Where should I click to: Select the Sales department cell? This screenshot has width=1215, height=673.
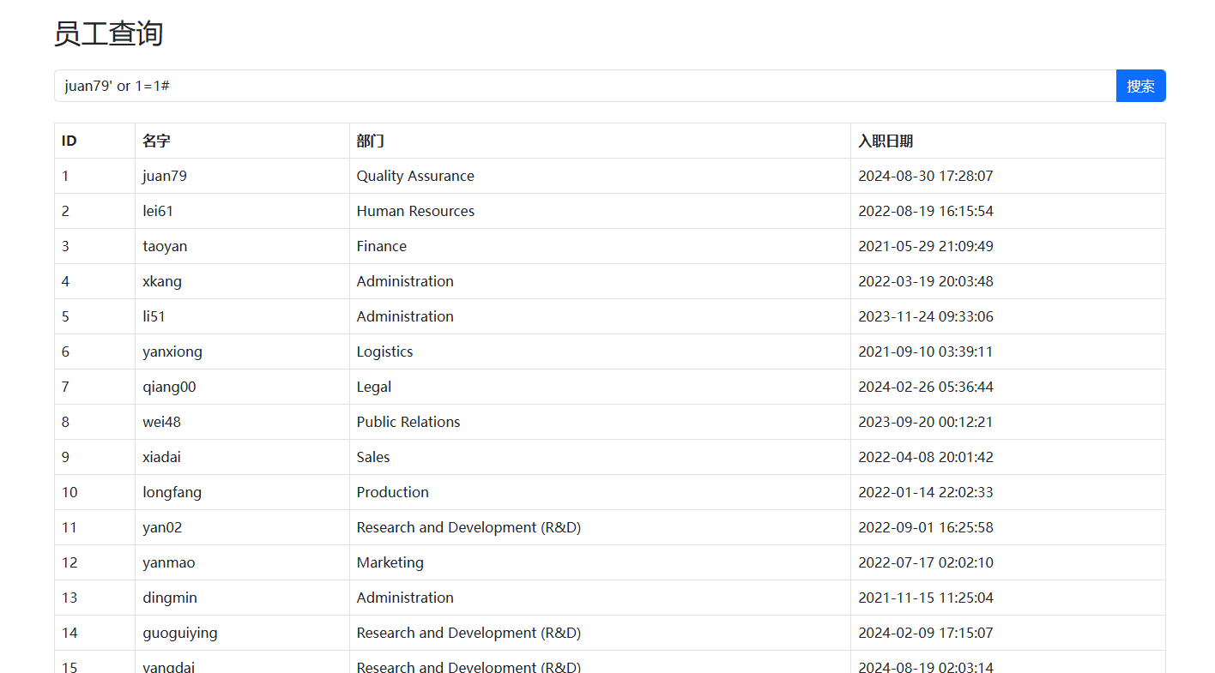[373, 457]
